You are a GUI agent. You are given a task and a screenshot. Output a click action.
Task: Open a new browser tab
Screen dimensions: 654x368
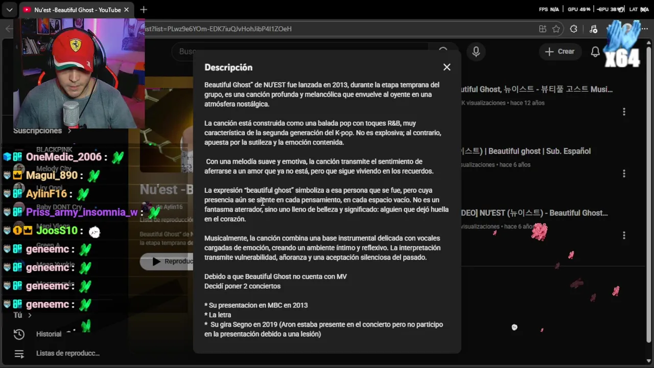click(144, 10)
